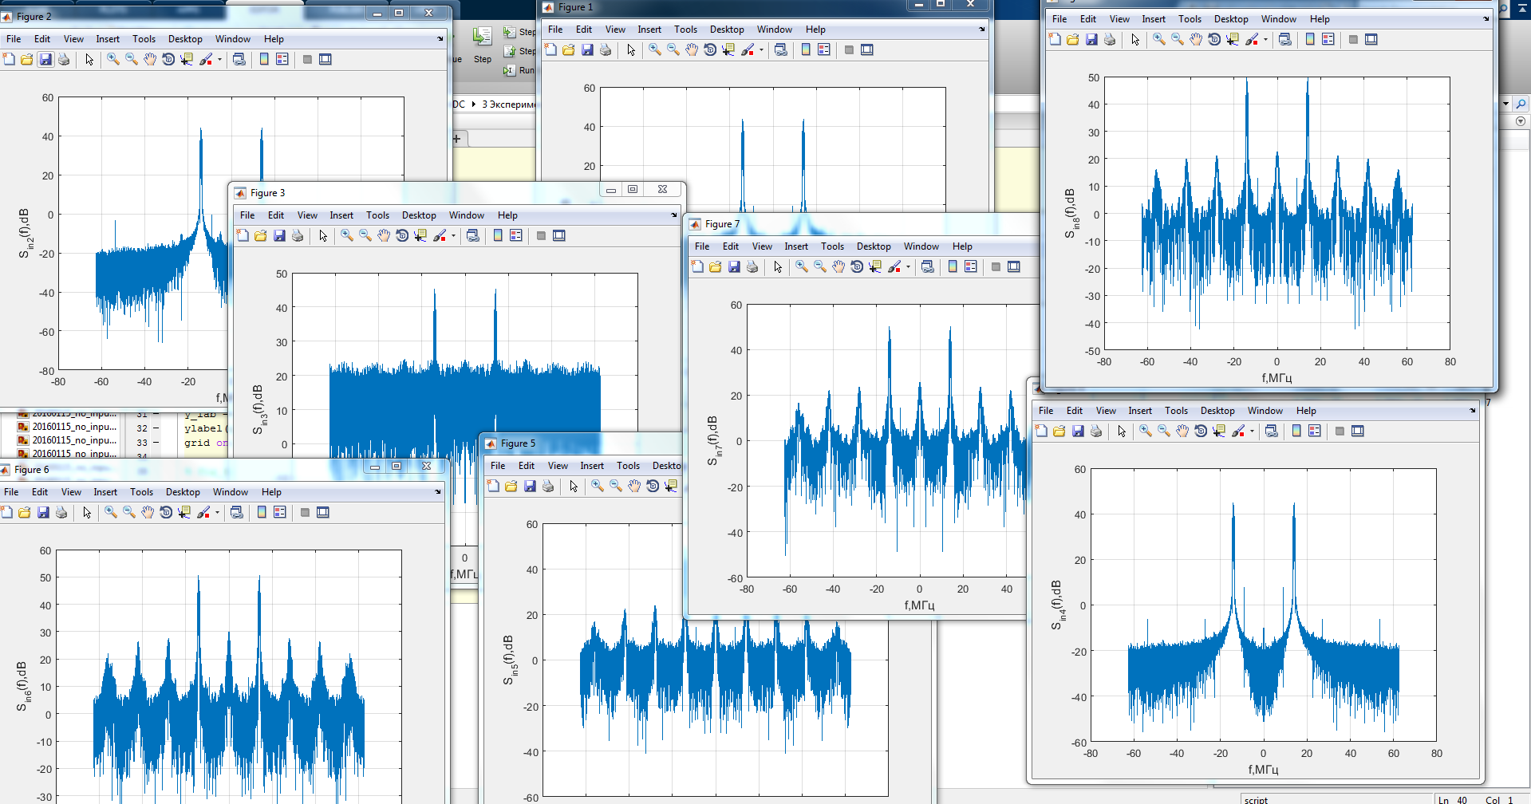Click Zoom In tool in Figure 2
Image resolution: width=1531 pixels, height=804 pixels.
click(x=113, y=59)
